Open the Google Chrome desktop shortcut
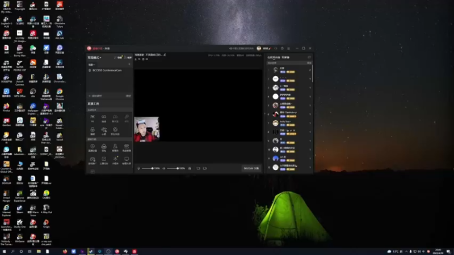Screen dimensions: 454x255 pyautogui.click(x=60, y=95)
